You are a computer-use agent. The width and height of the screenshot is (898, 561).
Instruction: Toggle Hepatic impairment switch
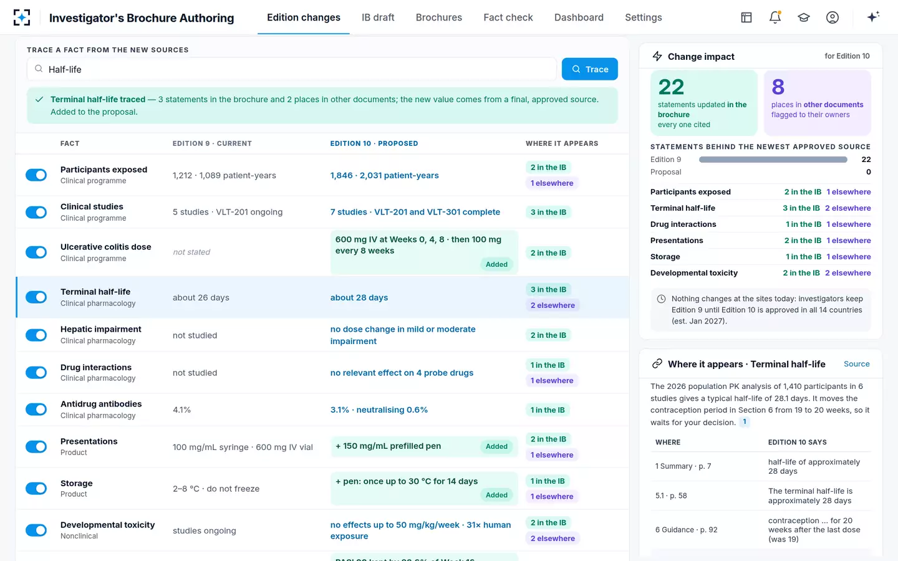pos(36,335)
